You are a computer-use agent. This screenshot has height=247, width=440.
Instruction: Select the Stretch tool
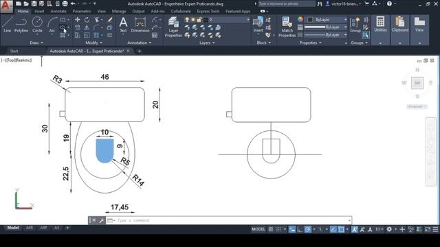pos(77,35)
